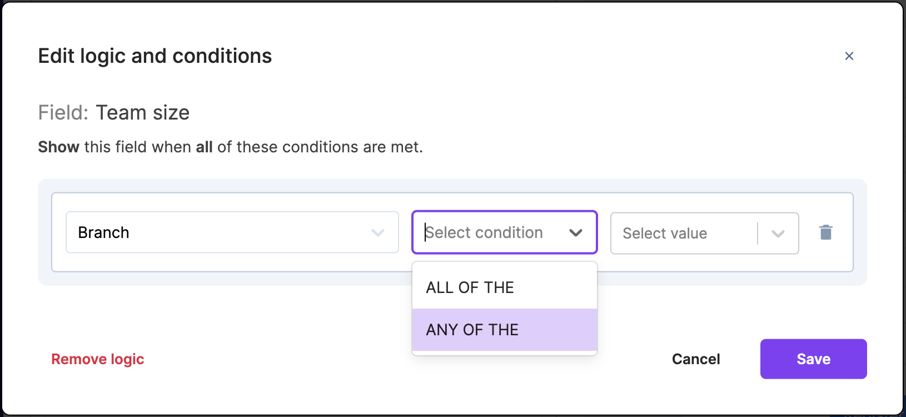
Task: Click the Branch label inside its field
Action: tap(103, 232)
